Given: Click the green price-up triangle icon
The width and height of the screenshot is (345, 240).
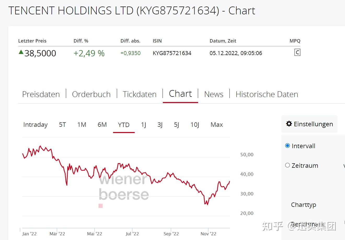Looking at the screenshot, I should coord(21,52).
